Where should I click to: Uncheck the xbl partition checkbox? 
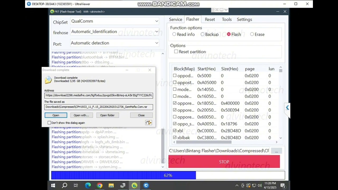pyautogui.click(x=175, y=131)
